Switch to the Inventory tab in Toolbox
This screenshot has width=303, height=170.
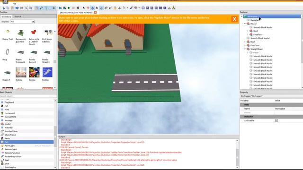point(6,17)
